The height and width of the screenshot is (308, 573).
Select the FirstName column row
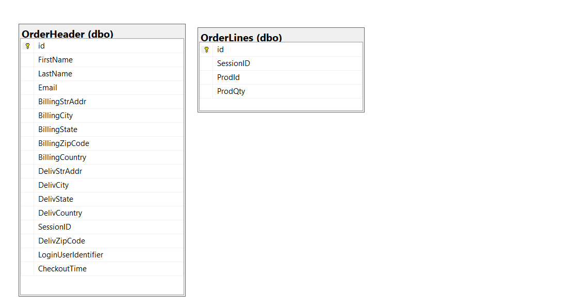[x=102, y=60]
